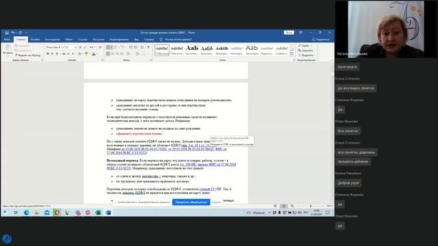Toggle superscript formatting
This screenshot has width=438, height=246.
click(73, 53)
